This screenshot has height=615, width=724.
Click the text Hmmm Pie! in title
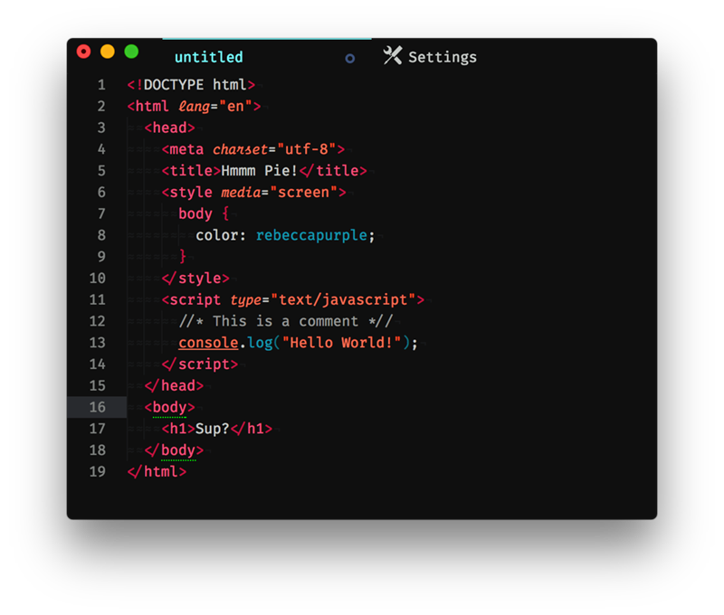259,171
